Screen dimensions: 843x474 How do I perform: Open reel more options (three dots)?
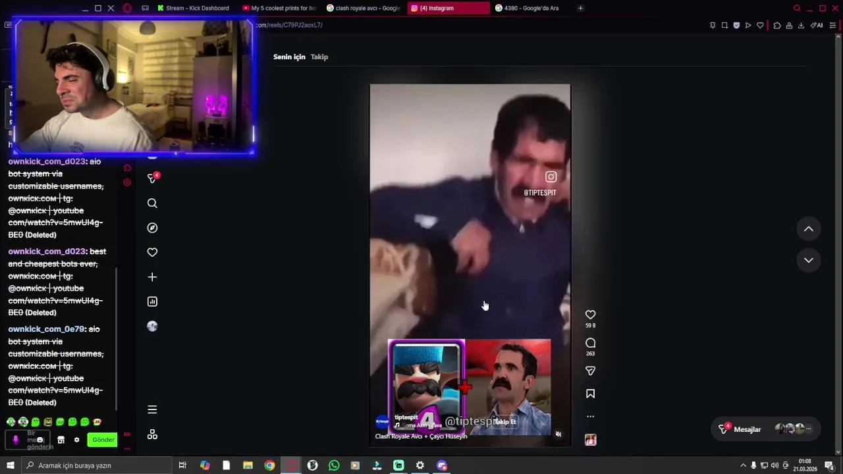coord(590,416)
